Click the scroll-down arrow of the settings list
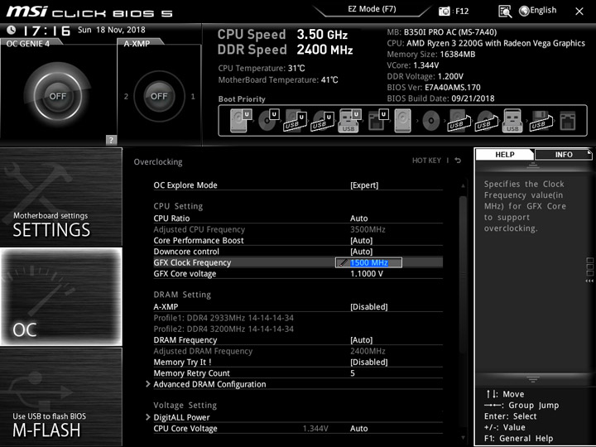The height and width of the screenshot is (447, 596). (463, 438)
